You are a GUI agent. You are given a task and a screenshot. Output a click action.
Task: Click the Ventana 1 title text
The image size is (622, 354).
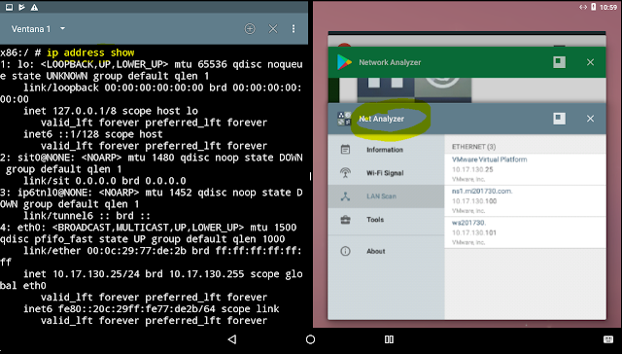coord(31,29)
